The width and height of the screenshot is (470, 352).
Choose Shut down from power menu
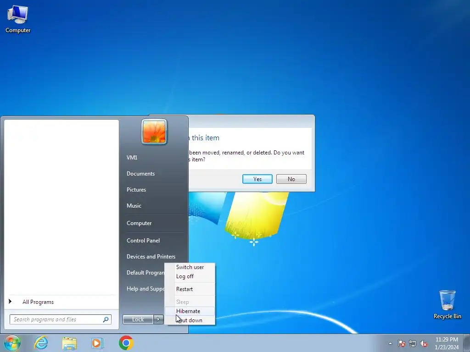coord(190,320)
